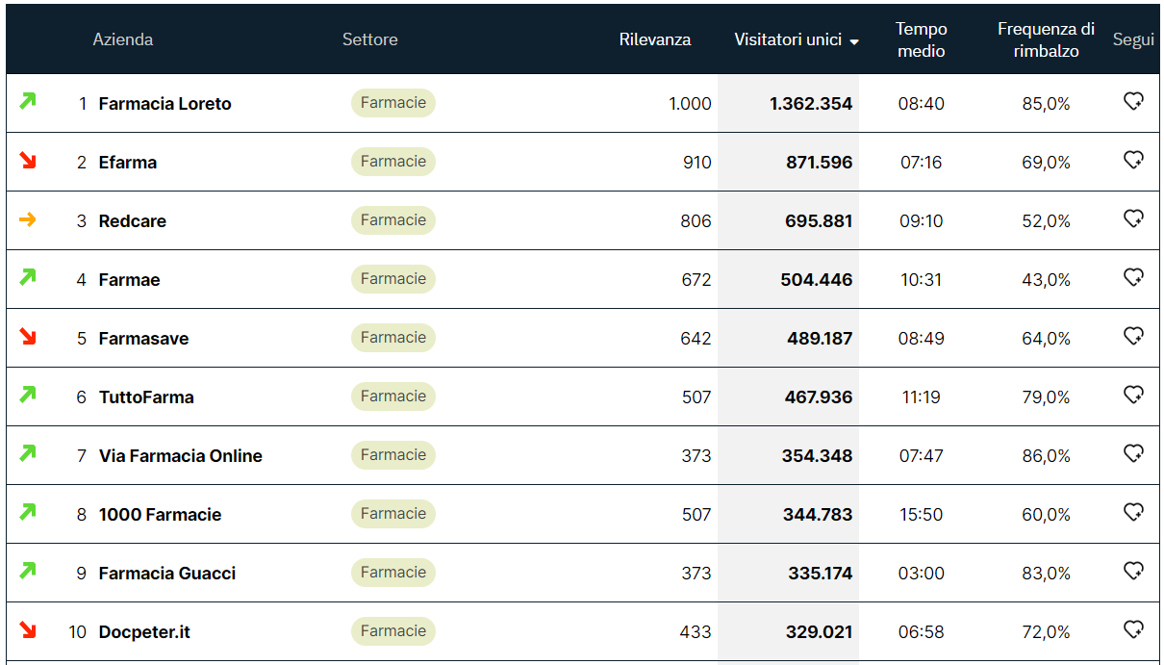Click the sort arrow next to Visitatori unici
This screenshot has height=665, width=1164.
click(x=854, y=41)
